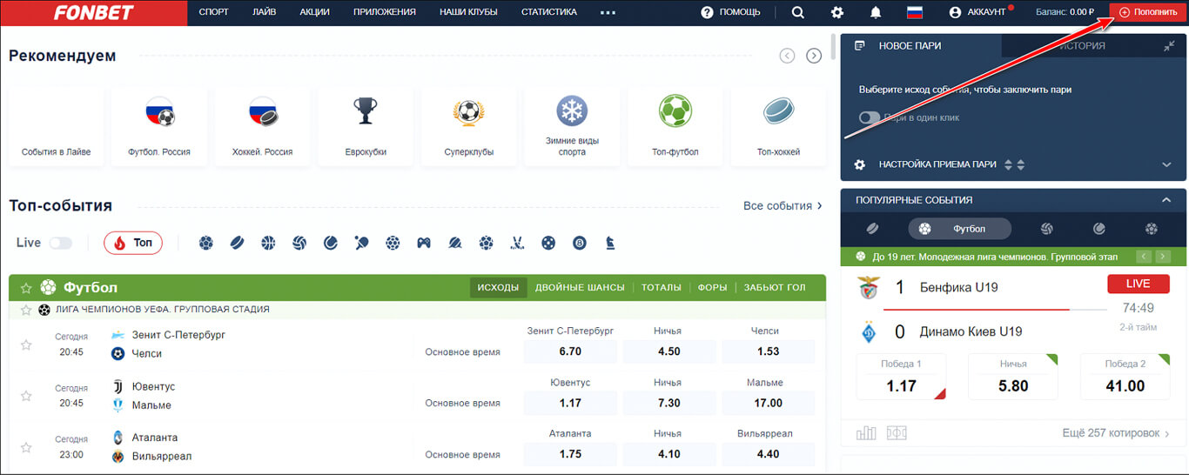Open Футбол. Россия recommendation card
Screen dimensions: 1189x475
[x=159, y=127]
